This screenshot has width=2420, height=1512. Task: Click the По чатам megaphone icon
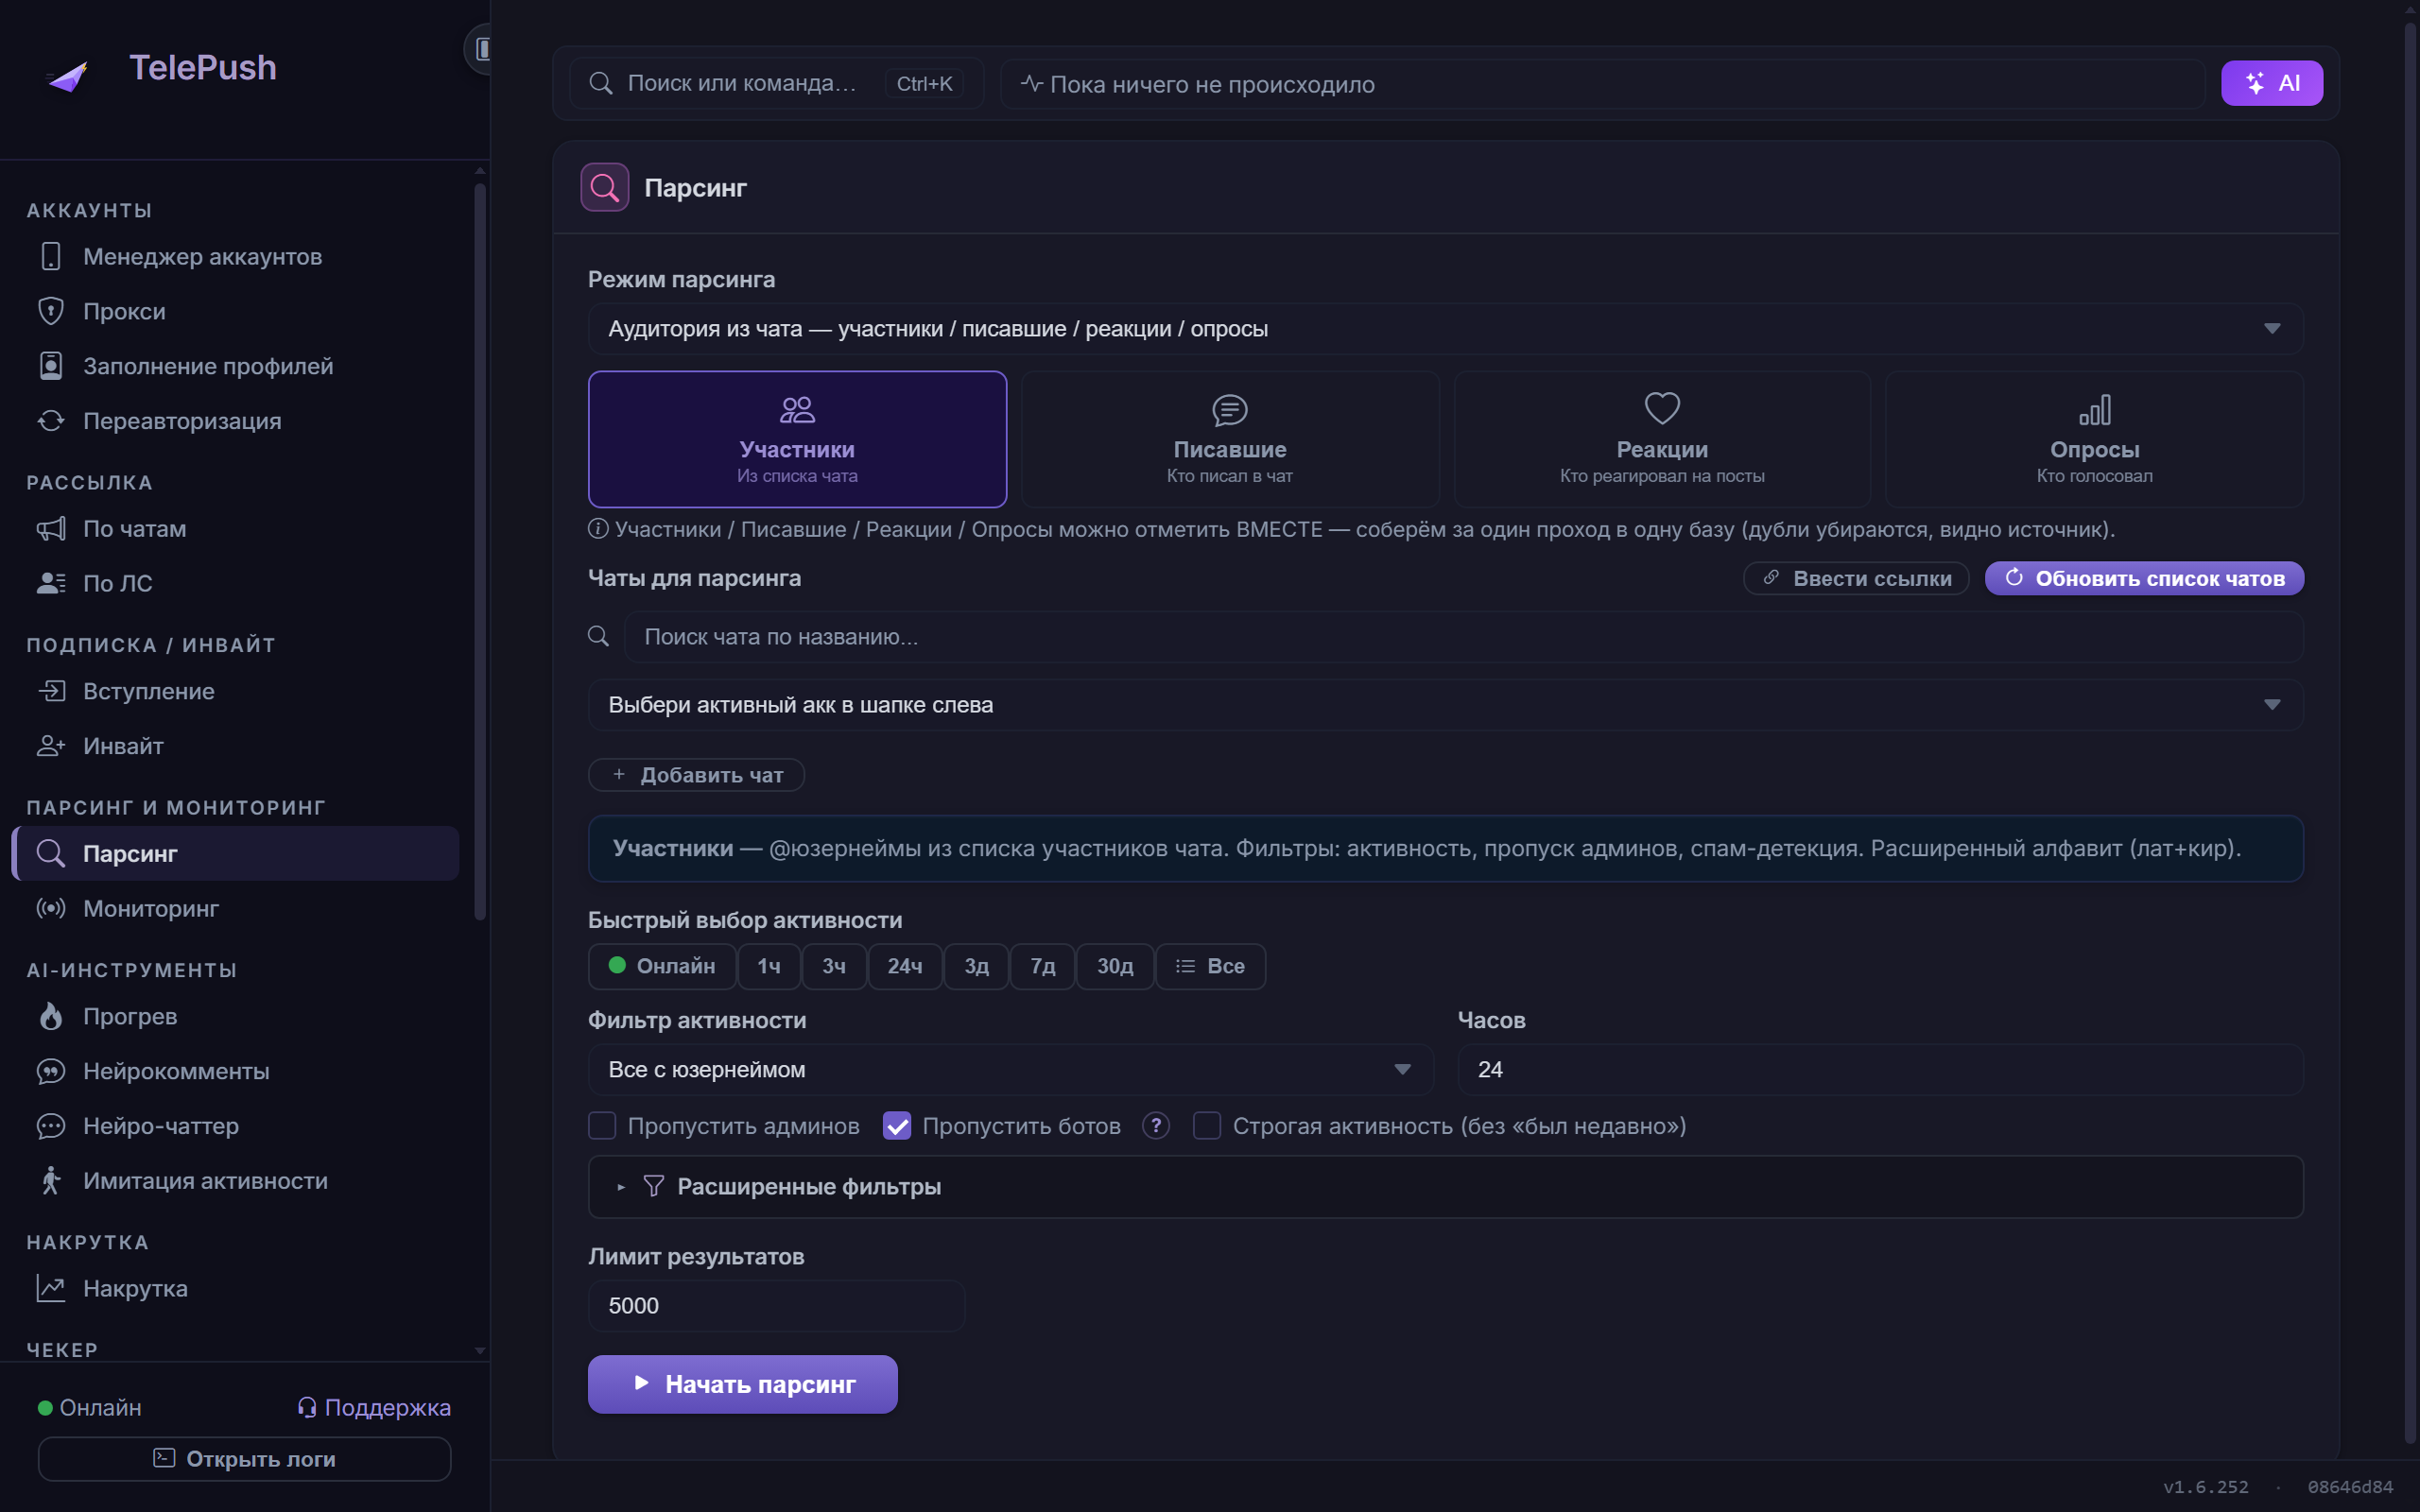pyautogui.click(x=50, y=529)
